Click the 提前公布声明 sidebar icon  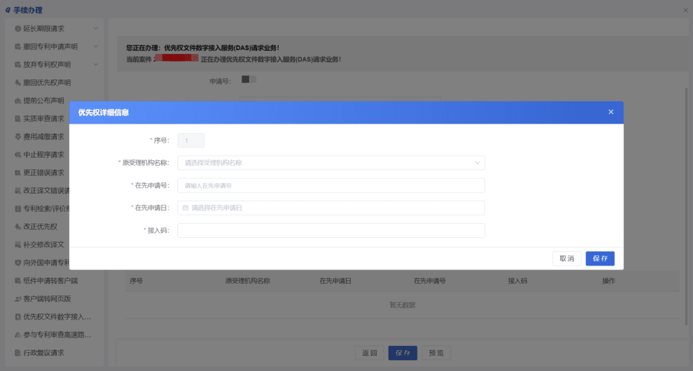(x=18, y=101)
